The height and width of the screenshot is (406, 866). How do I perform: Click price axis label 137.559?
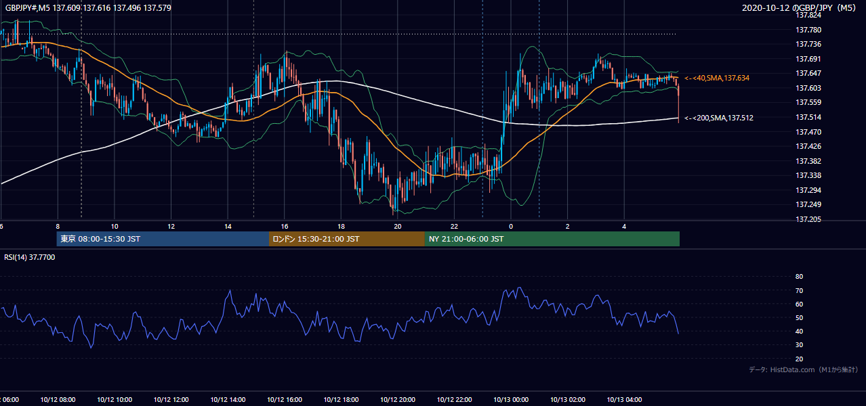[808, 102]
